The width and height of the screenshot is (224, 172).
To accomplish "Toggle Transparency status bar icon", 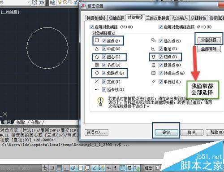I will pyautogui.click(x=123, y=168).
